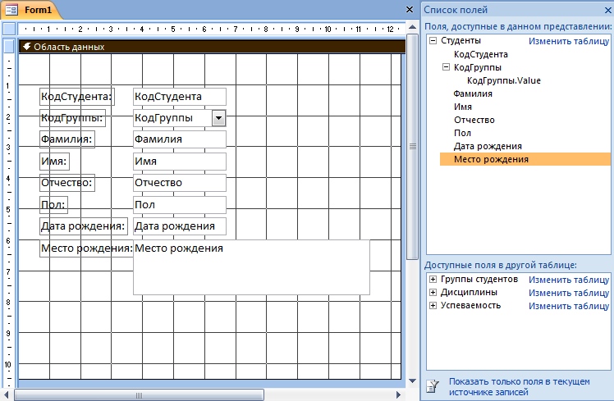Select Дата рождения in the field list
The height and width of the screenshot is (401, 614).
click(x=488, y=146)
